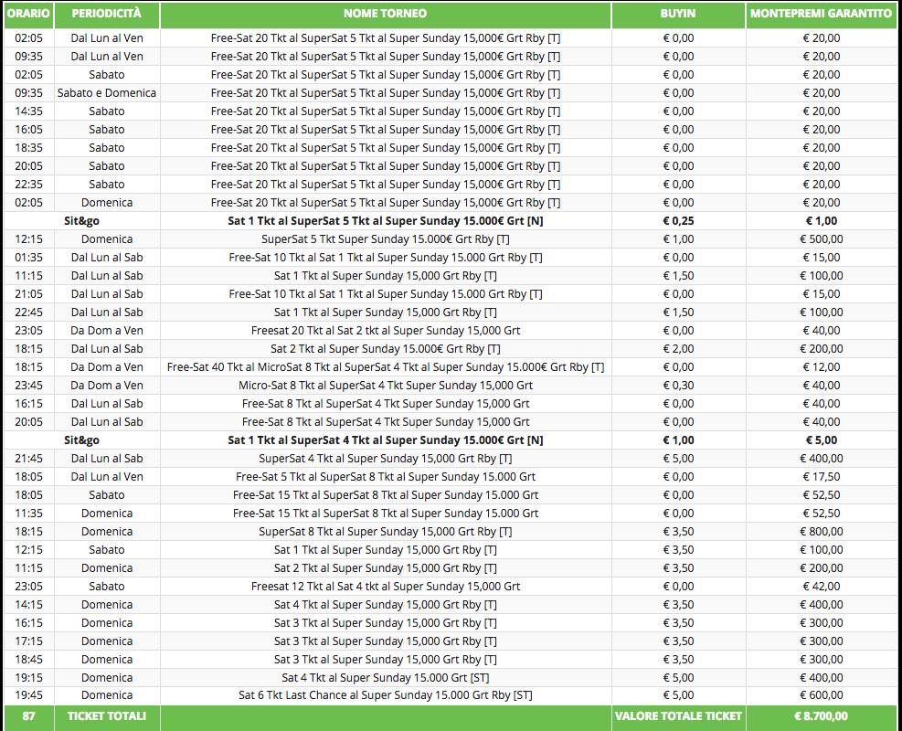Click the € 800,00 guaranteed prize
902x731 pixels.
821,532
